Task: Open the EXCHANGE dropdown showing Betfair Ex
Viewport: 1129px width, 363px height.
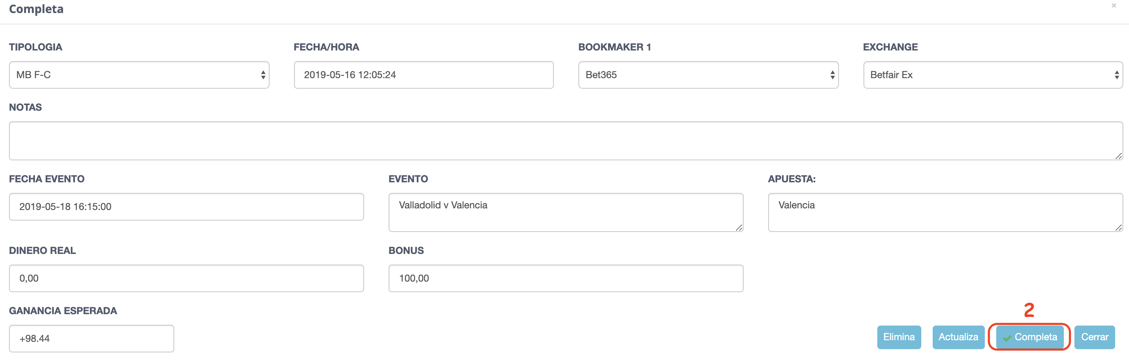Action: pos(993,75)
